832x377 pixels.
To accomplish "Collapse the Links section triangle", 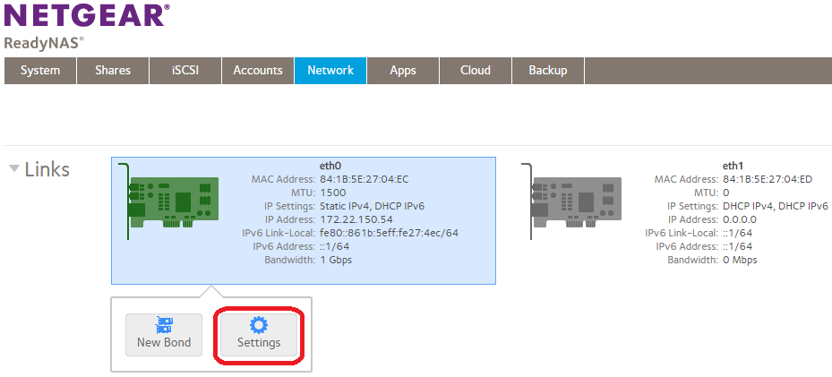I will pyautogui.click(x=15, y=169).
